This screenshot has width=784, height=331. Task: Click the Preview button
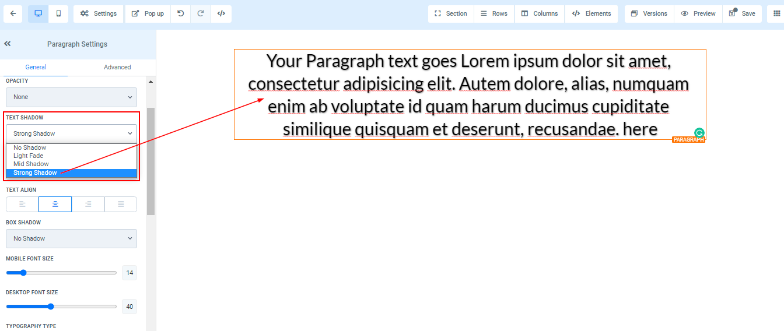698,13
